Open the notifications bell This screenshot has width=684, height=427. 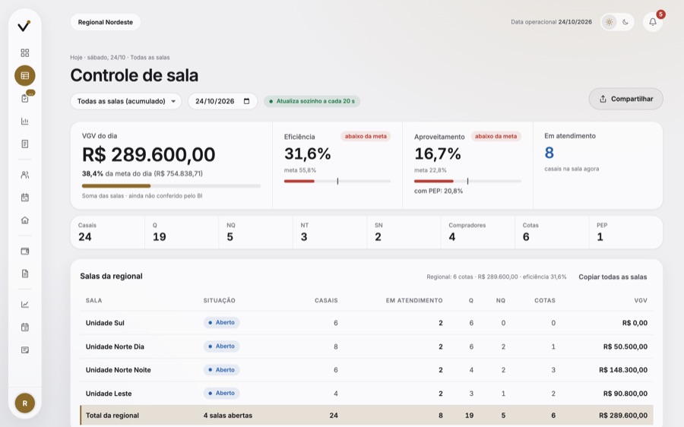point(653,22)
